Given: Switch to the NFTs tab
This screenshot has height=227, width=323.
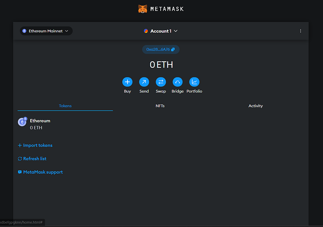Looking at the screenshot, I should [x=160, y=106].
